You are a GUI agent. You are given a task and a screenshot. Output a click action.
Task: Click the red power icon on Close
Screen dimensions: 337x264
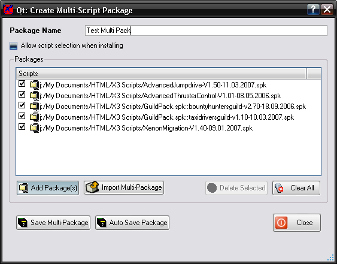(281, 223)
